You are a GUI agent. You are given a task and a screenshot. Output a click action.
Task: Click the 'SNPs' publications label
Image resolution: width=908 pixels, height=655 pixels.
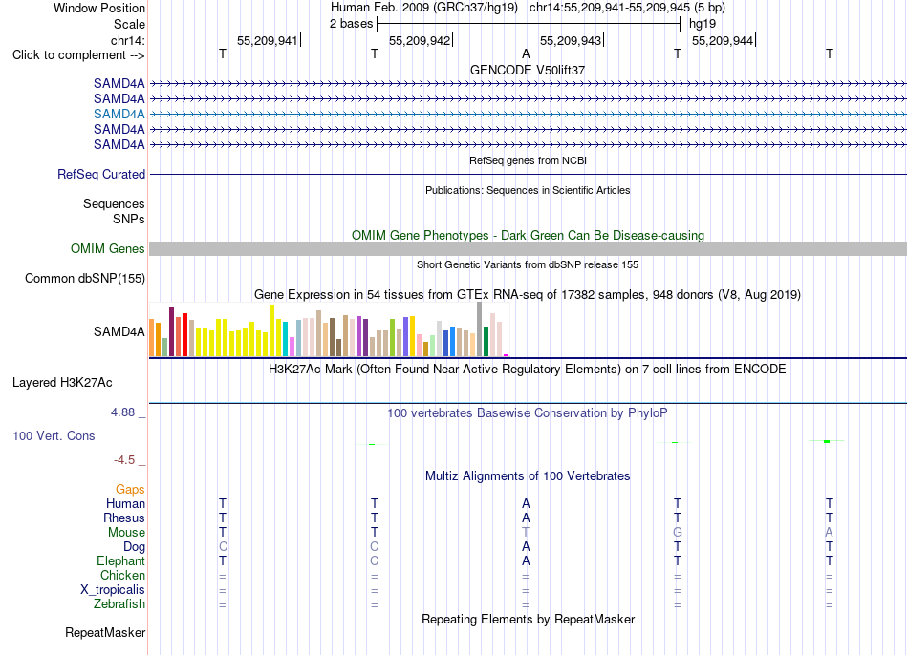pos(129,219)
